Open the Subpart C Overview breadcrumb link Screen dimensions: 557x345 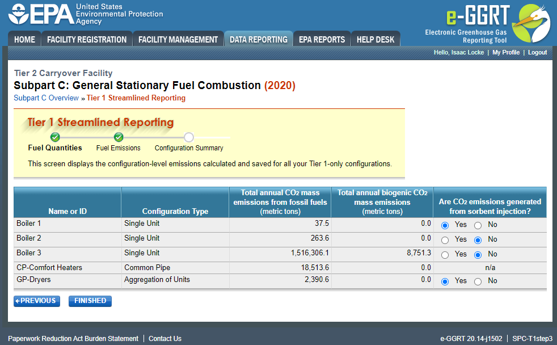click(x=46, y=98)
